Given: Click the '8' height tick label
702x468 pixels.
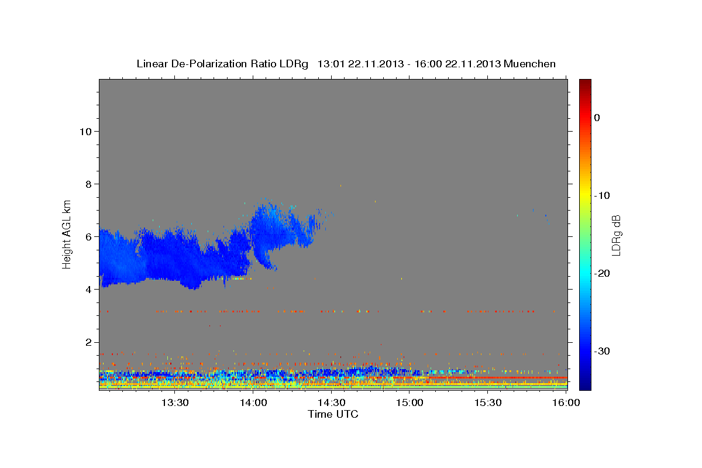Looking at the screenshot, I should pos(88,184).
